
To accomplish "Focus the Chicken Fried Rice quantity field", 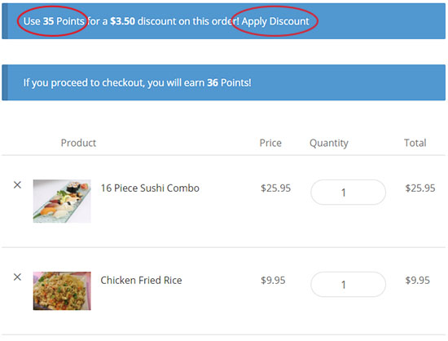I will tap(348, 285).
